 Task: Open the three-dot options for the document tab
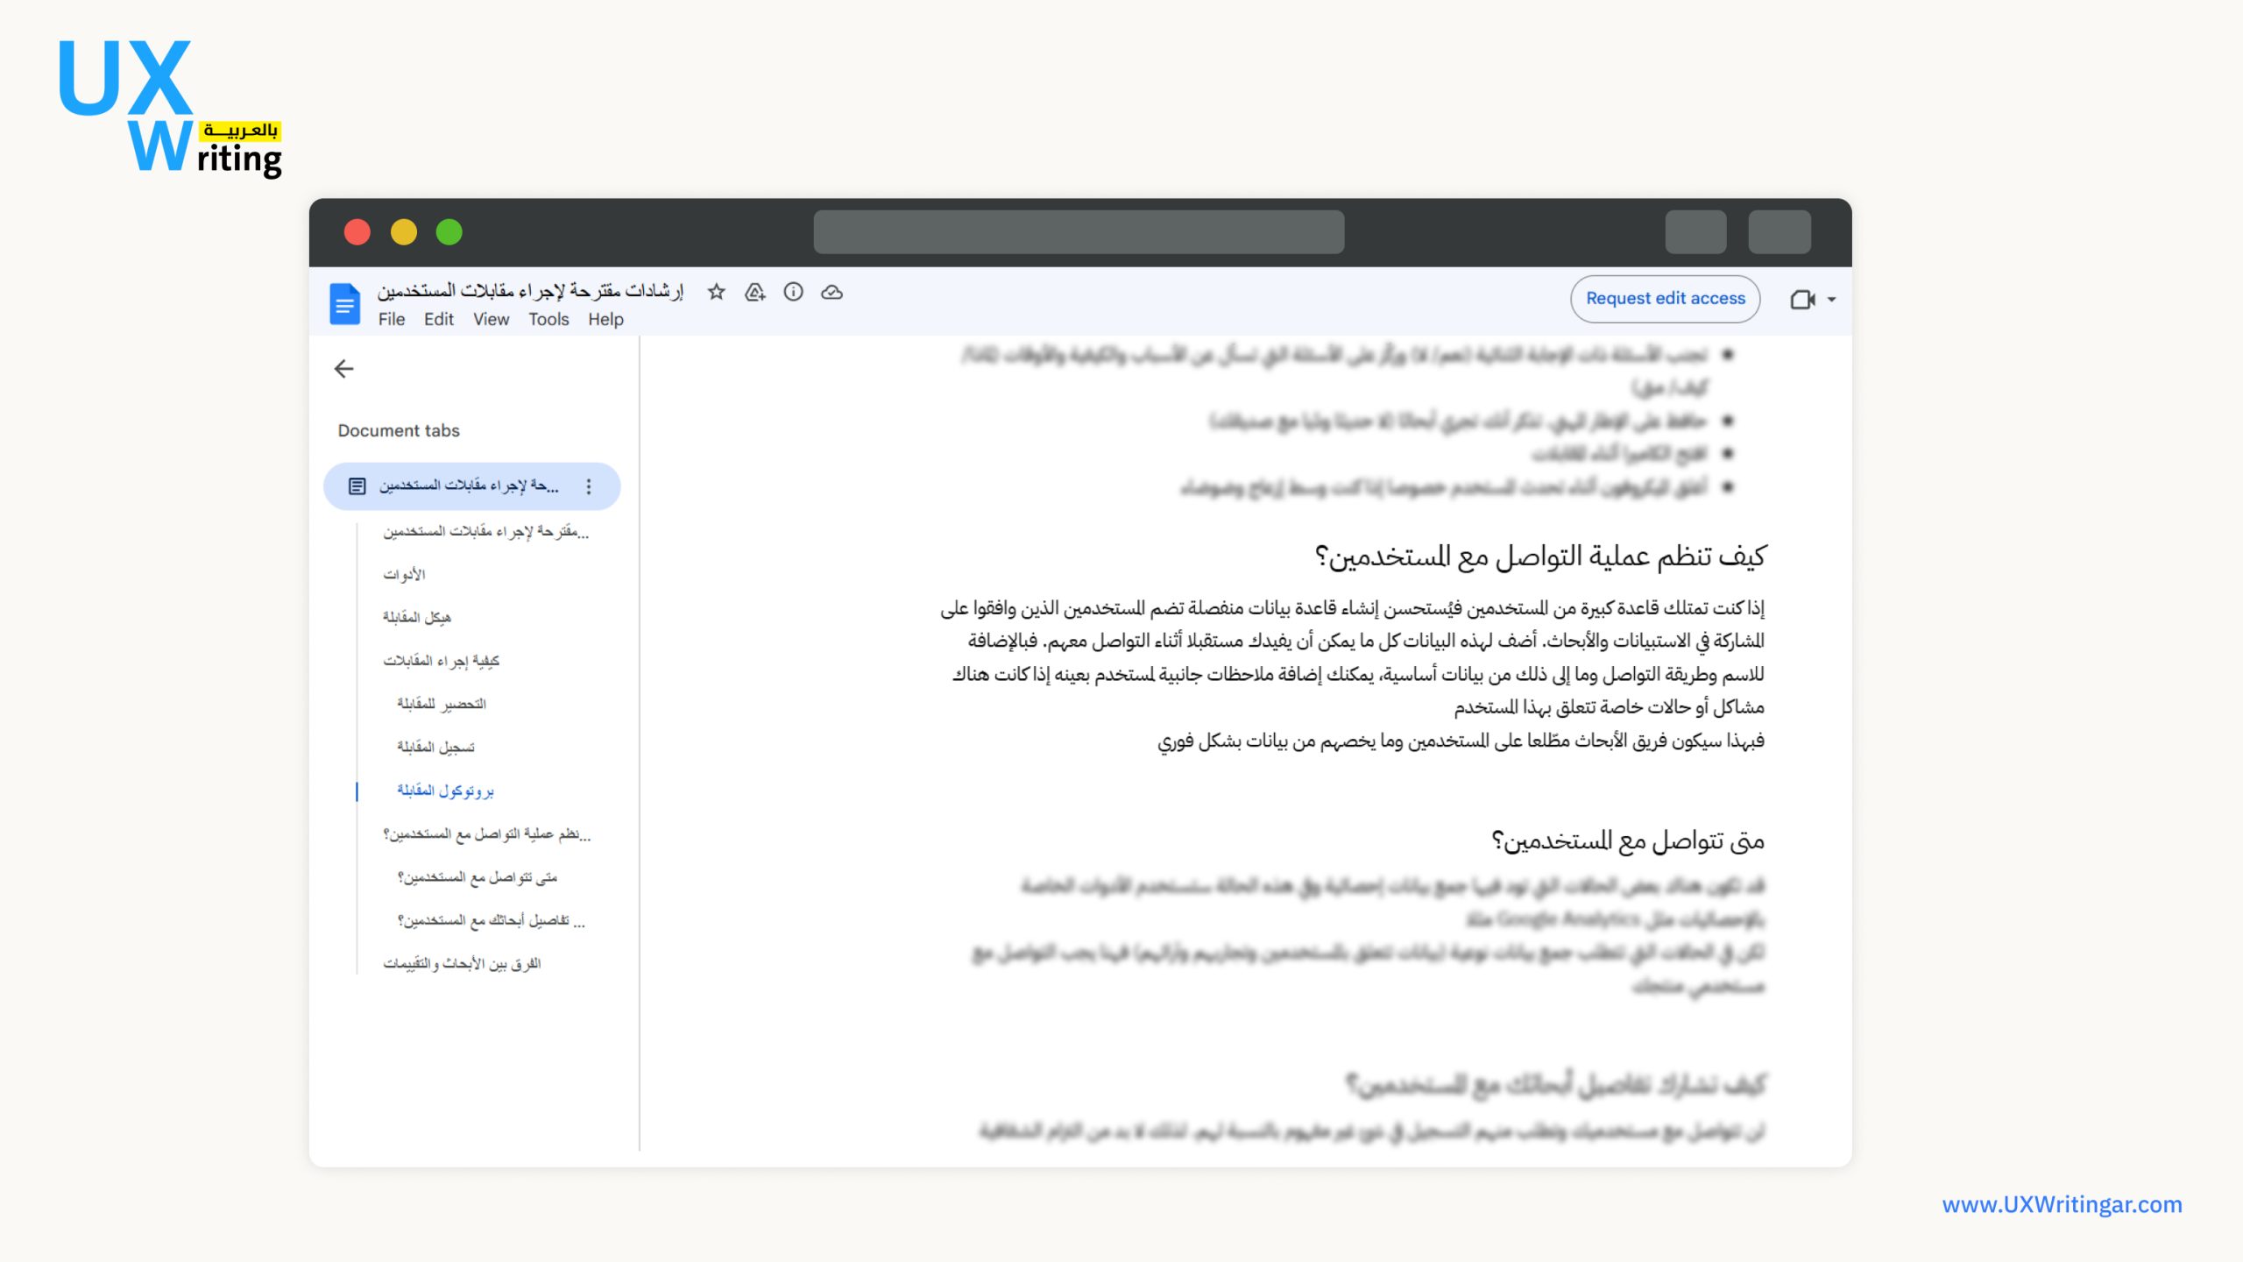[589, 486]
